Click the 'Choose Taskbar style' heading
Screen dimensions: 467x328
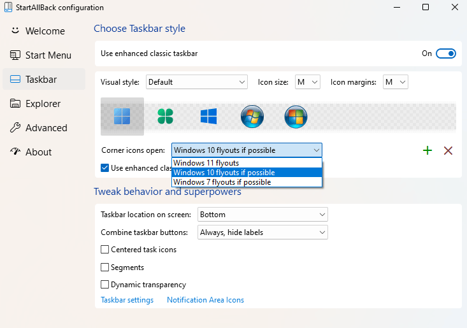[x=140, y=29]
